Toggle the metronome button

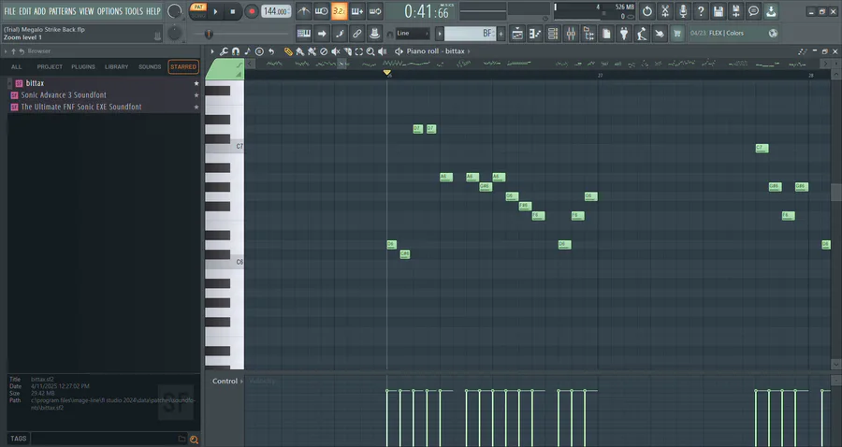pyautogui.click(x=304, y=11)
